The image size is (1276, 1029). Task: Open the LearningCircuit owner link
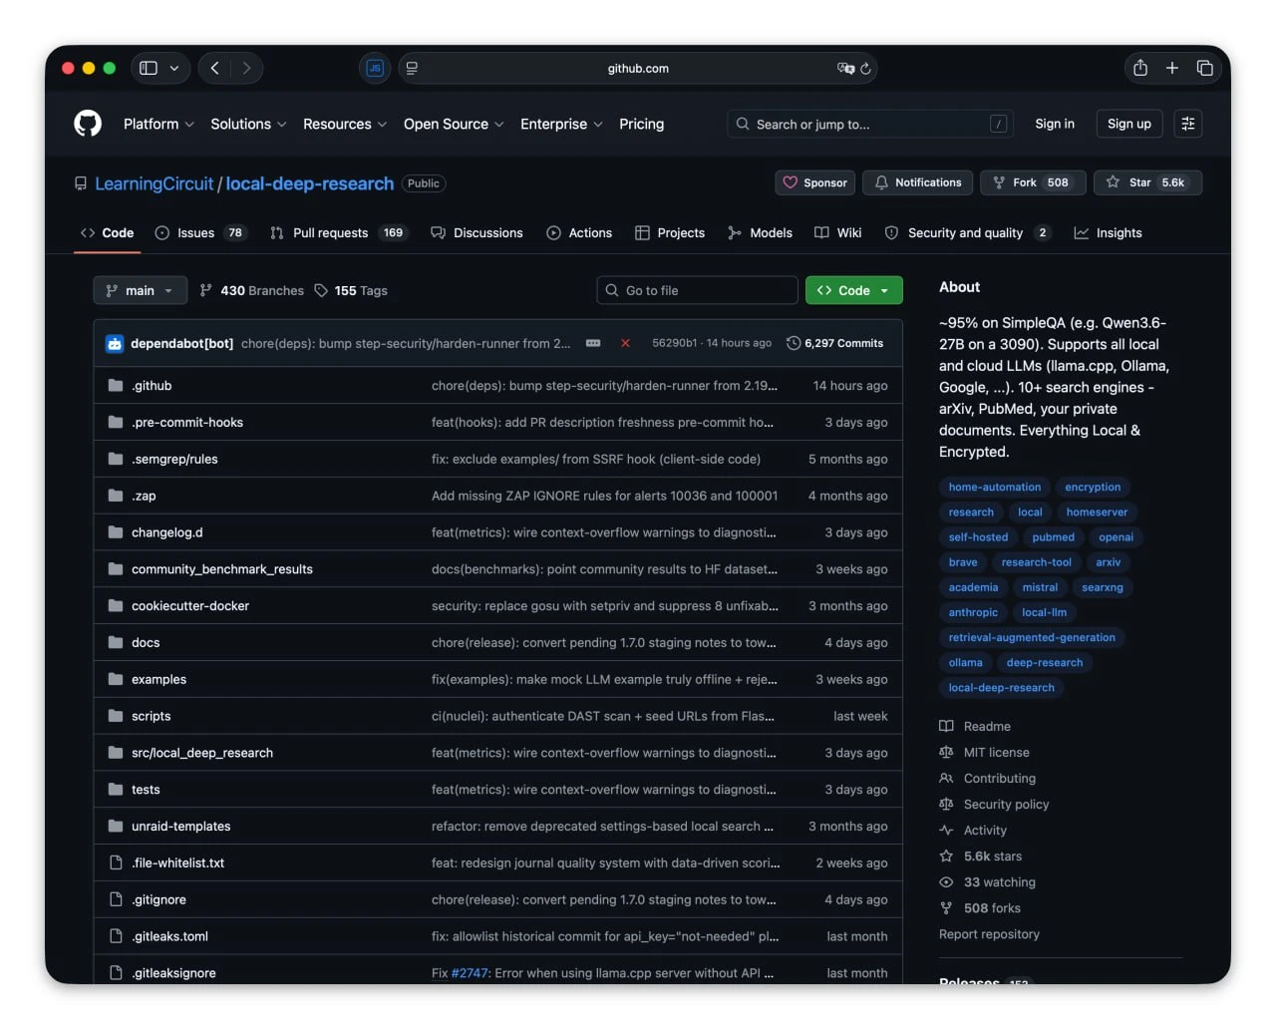[154, 183]
